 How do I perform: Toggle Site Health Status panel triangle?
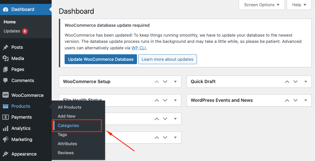175,100
